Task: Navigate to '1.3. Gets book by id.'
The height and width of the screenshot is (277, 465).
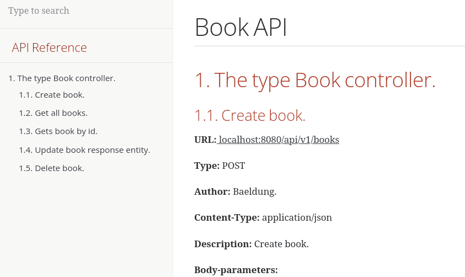Action: pyautogui.click(x=58, y=131)
